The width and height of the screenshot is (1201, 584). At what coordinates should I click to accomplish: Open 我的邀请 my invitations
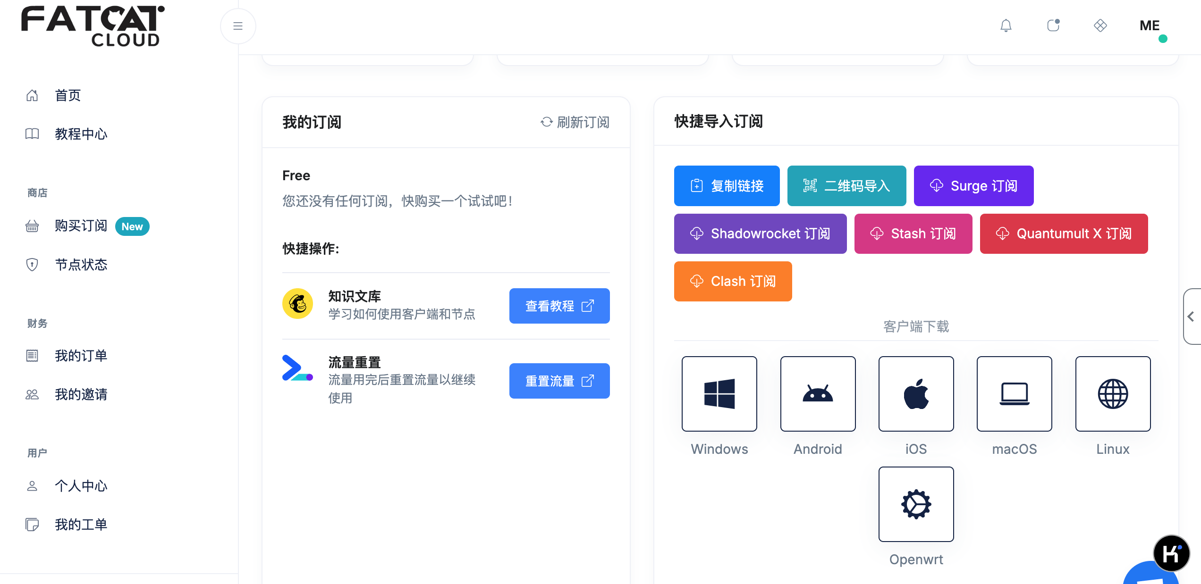pos(81,394)
